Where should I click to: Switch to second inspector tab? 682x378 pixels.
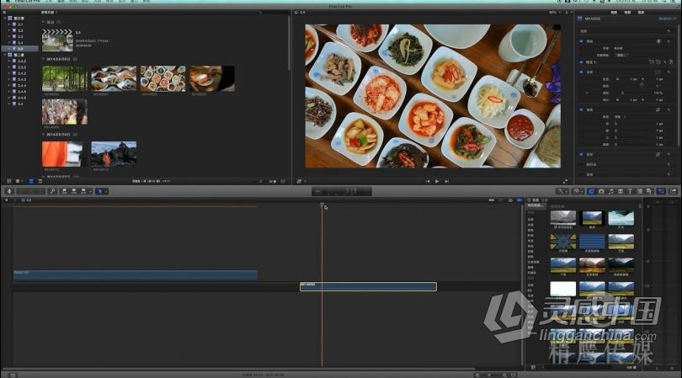tap(627, 13)
